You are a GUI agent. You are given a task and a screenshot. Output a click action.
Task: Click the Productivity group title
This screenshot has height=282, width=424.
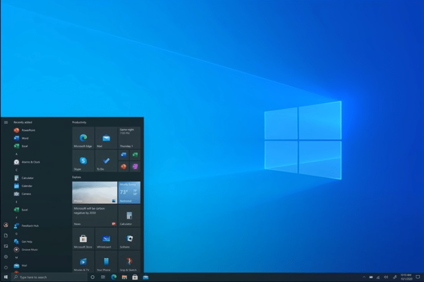pyautogui.click(x=79, y=122)
